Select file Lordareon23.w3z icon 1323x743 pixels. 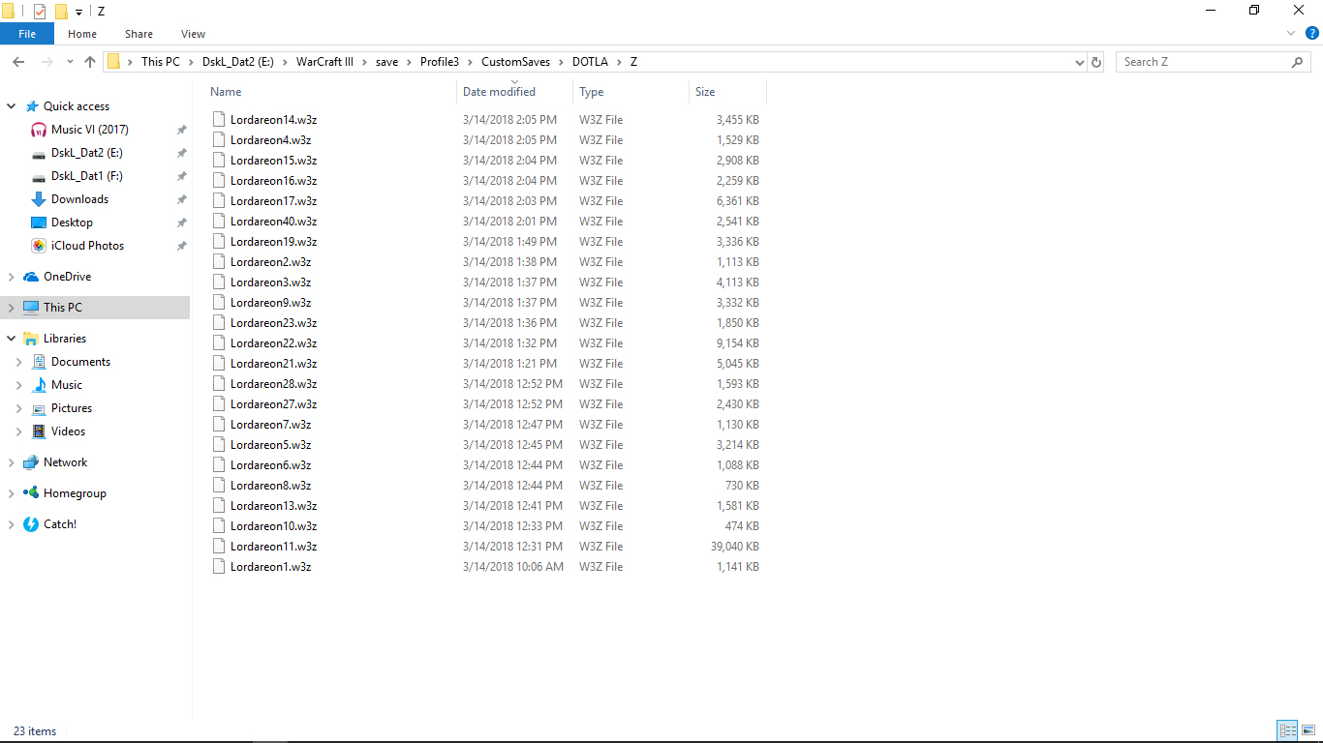[x=218, y=323]
